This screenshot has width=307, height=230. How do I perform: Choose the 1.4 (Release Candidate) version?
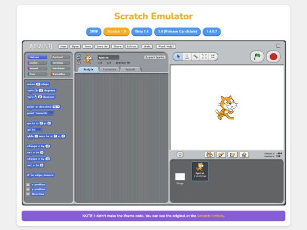click(x=177, y=31)
